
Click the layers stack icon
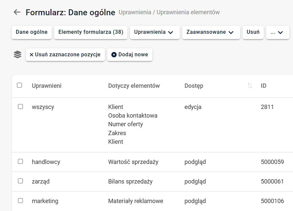pos(18,55)
